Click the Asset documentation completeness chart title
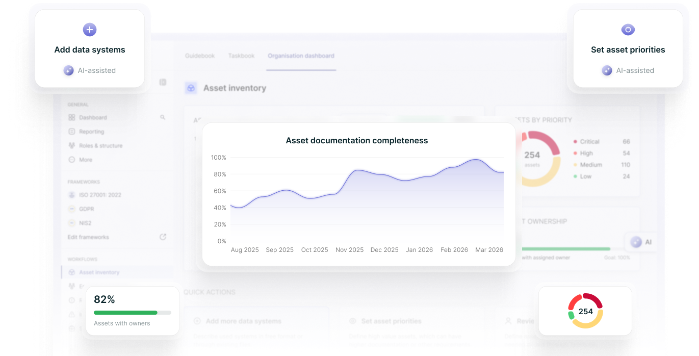Viewport: 699px width, 356px height. pos(357,140)
